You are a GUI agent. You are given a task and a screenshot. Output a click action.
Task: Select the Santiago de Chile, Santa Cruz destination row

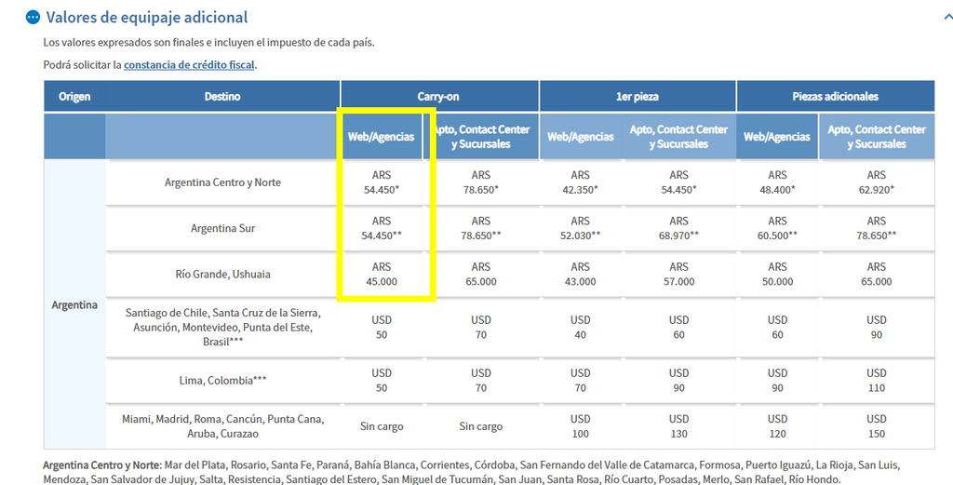coord(222,327)
